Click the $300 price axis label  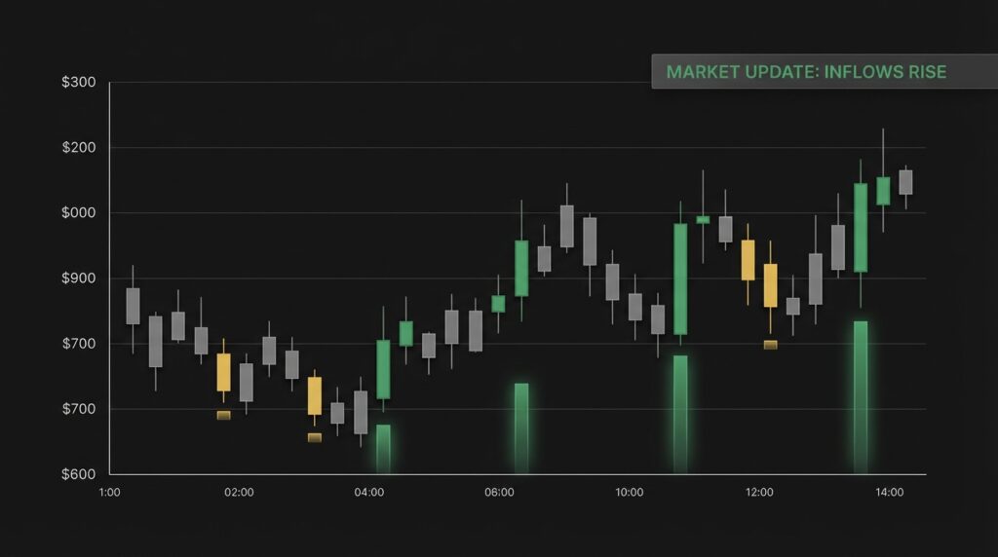78,83
